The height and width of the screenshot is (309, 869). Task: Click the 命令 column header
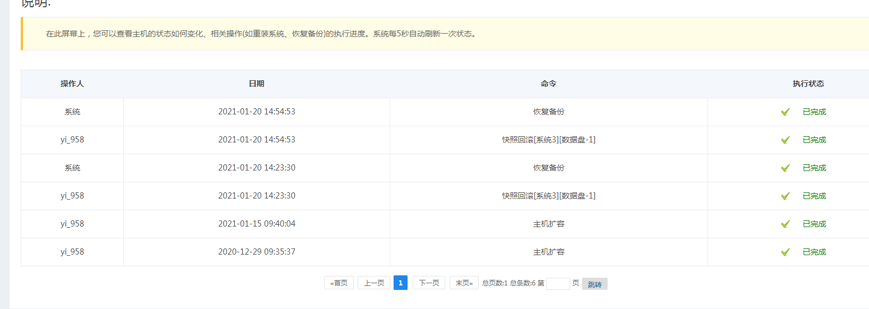[x=549, y=84]
